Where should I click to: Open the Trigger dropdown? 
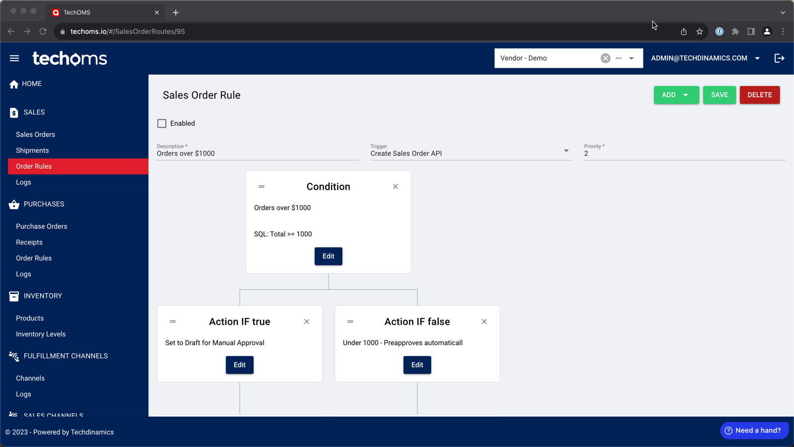click(565, 151)
